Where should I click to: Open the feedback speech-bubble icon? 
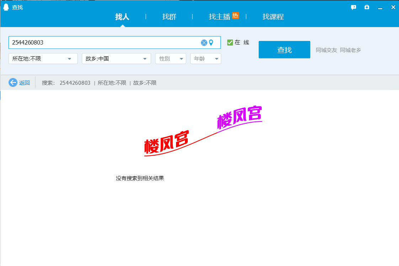(353, 7)
